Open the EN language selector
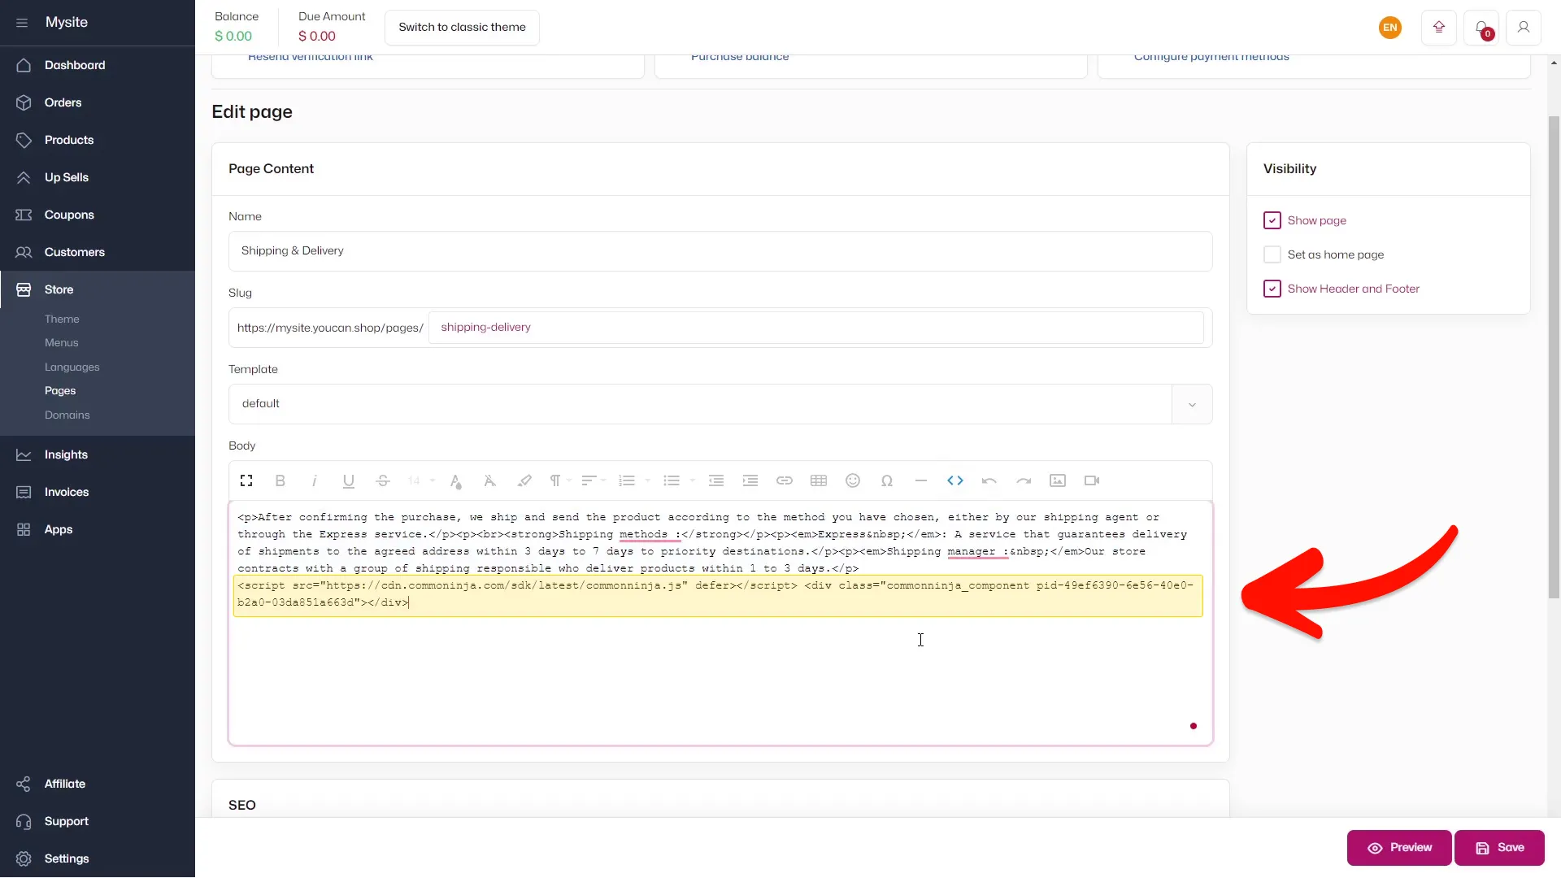This screenshot has height=878, width=1561. click(1390, 28)
